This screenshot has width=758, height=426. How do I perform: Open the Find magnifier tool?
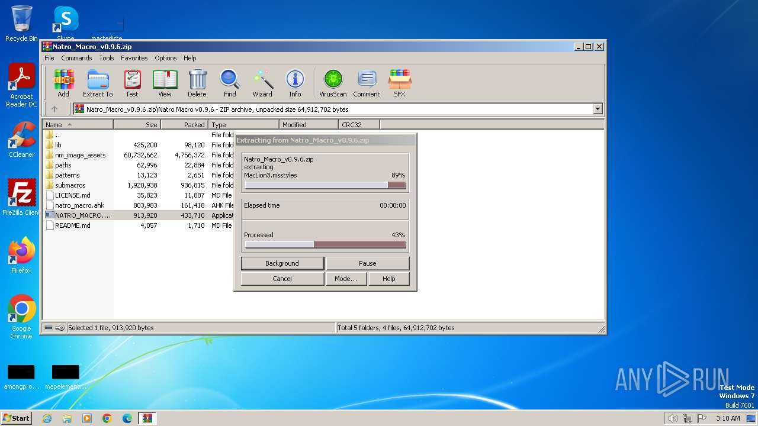(230, 83)
